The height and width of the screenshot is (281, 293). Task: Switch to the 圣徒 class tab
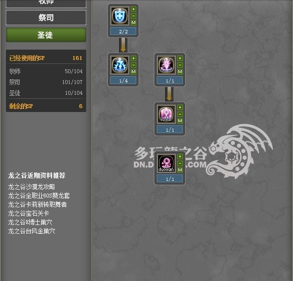point(46,35)
